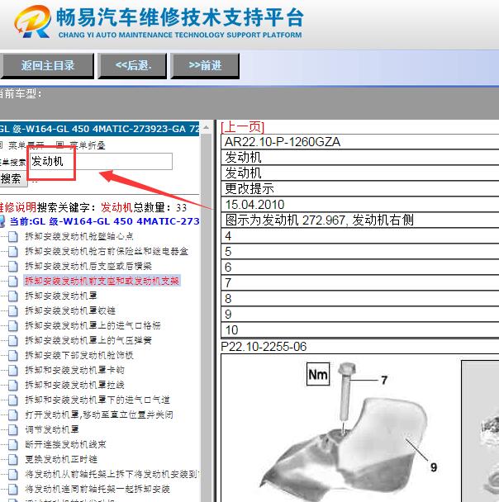Click the Chang Yi platform logo

(32, 21)
